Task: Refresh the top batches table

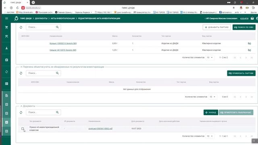Action: tap(21, 27)
